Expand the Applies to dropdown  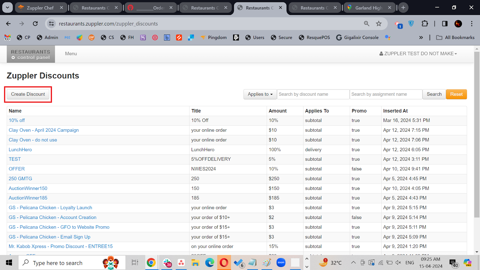pos(260,94)
